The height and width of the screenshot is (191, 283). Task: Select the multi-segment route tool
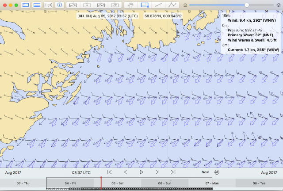pyautogui.click(x=172, y=5)
